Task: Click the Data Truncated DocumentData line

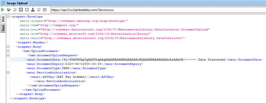Action: 144,60
